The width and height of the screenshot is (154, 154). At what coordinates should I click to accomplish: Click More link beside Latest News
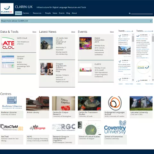pos(73,32)
